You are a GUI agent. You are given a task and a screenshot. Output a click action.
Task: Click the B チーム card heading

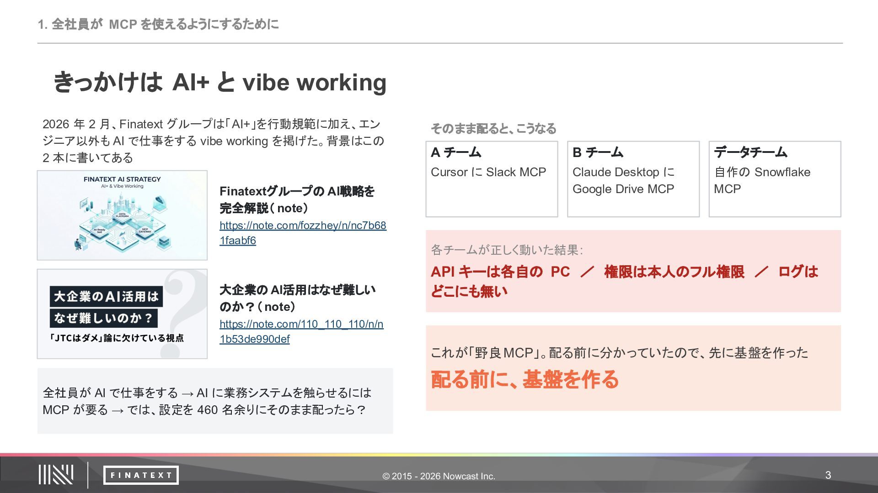[598, 152]
